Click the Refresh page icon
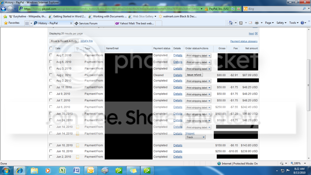This screenshot has height=175, width=311. point(233,9)
